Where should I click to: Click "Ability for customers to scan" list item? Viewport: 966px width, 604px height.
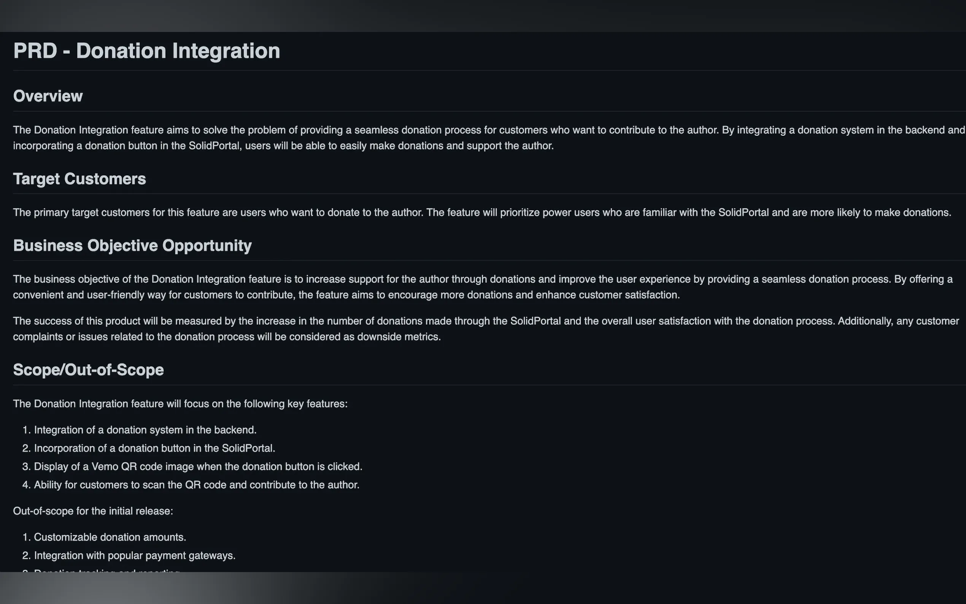tap(197, 485)
